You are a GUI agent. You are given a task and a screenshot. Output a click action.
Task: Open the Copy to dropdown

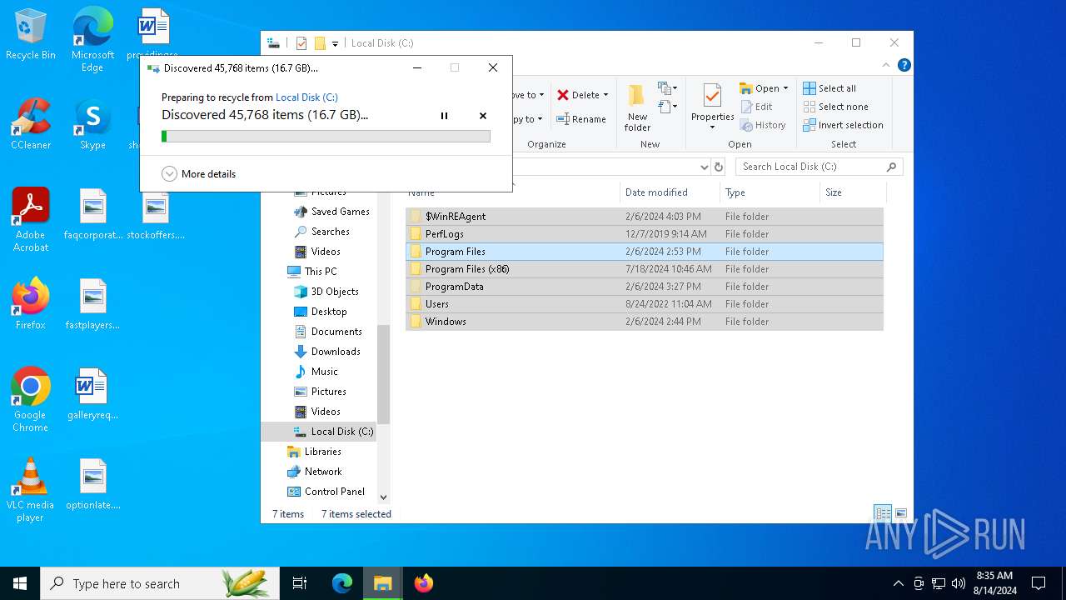tap(528, 119)
